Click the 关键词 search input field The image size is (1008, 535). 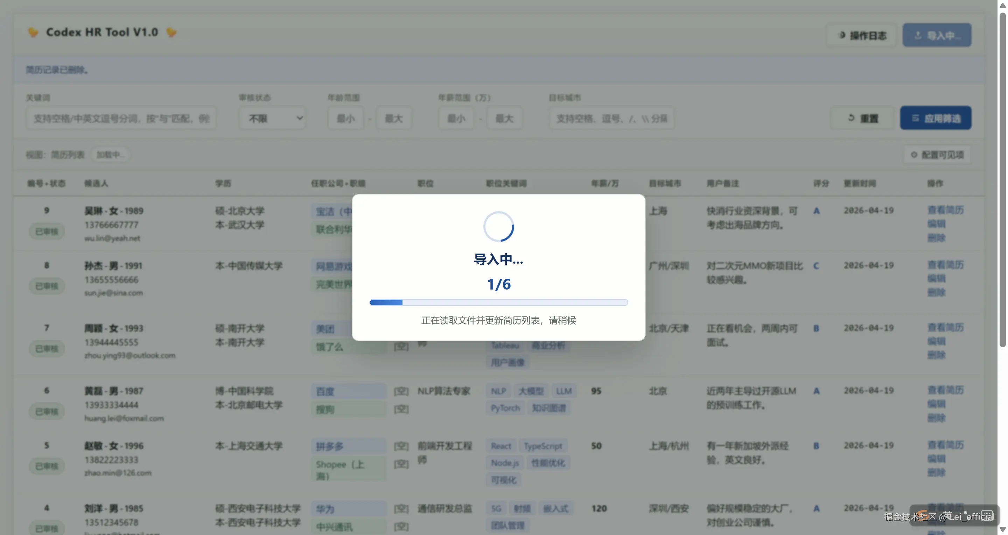[121, 118]
